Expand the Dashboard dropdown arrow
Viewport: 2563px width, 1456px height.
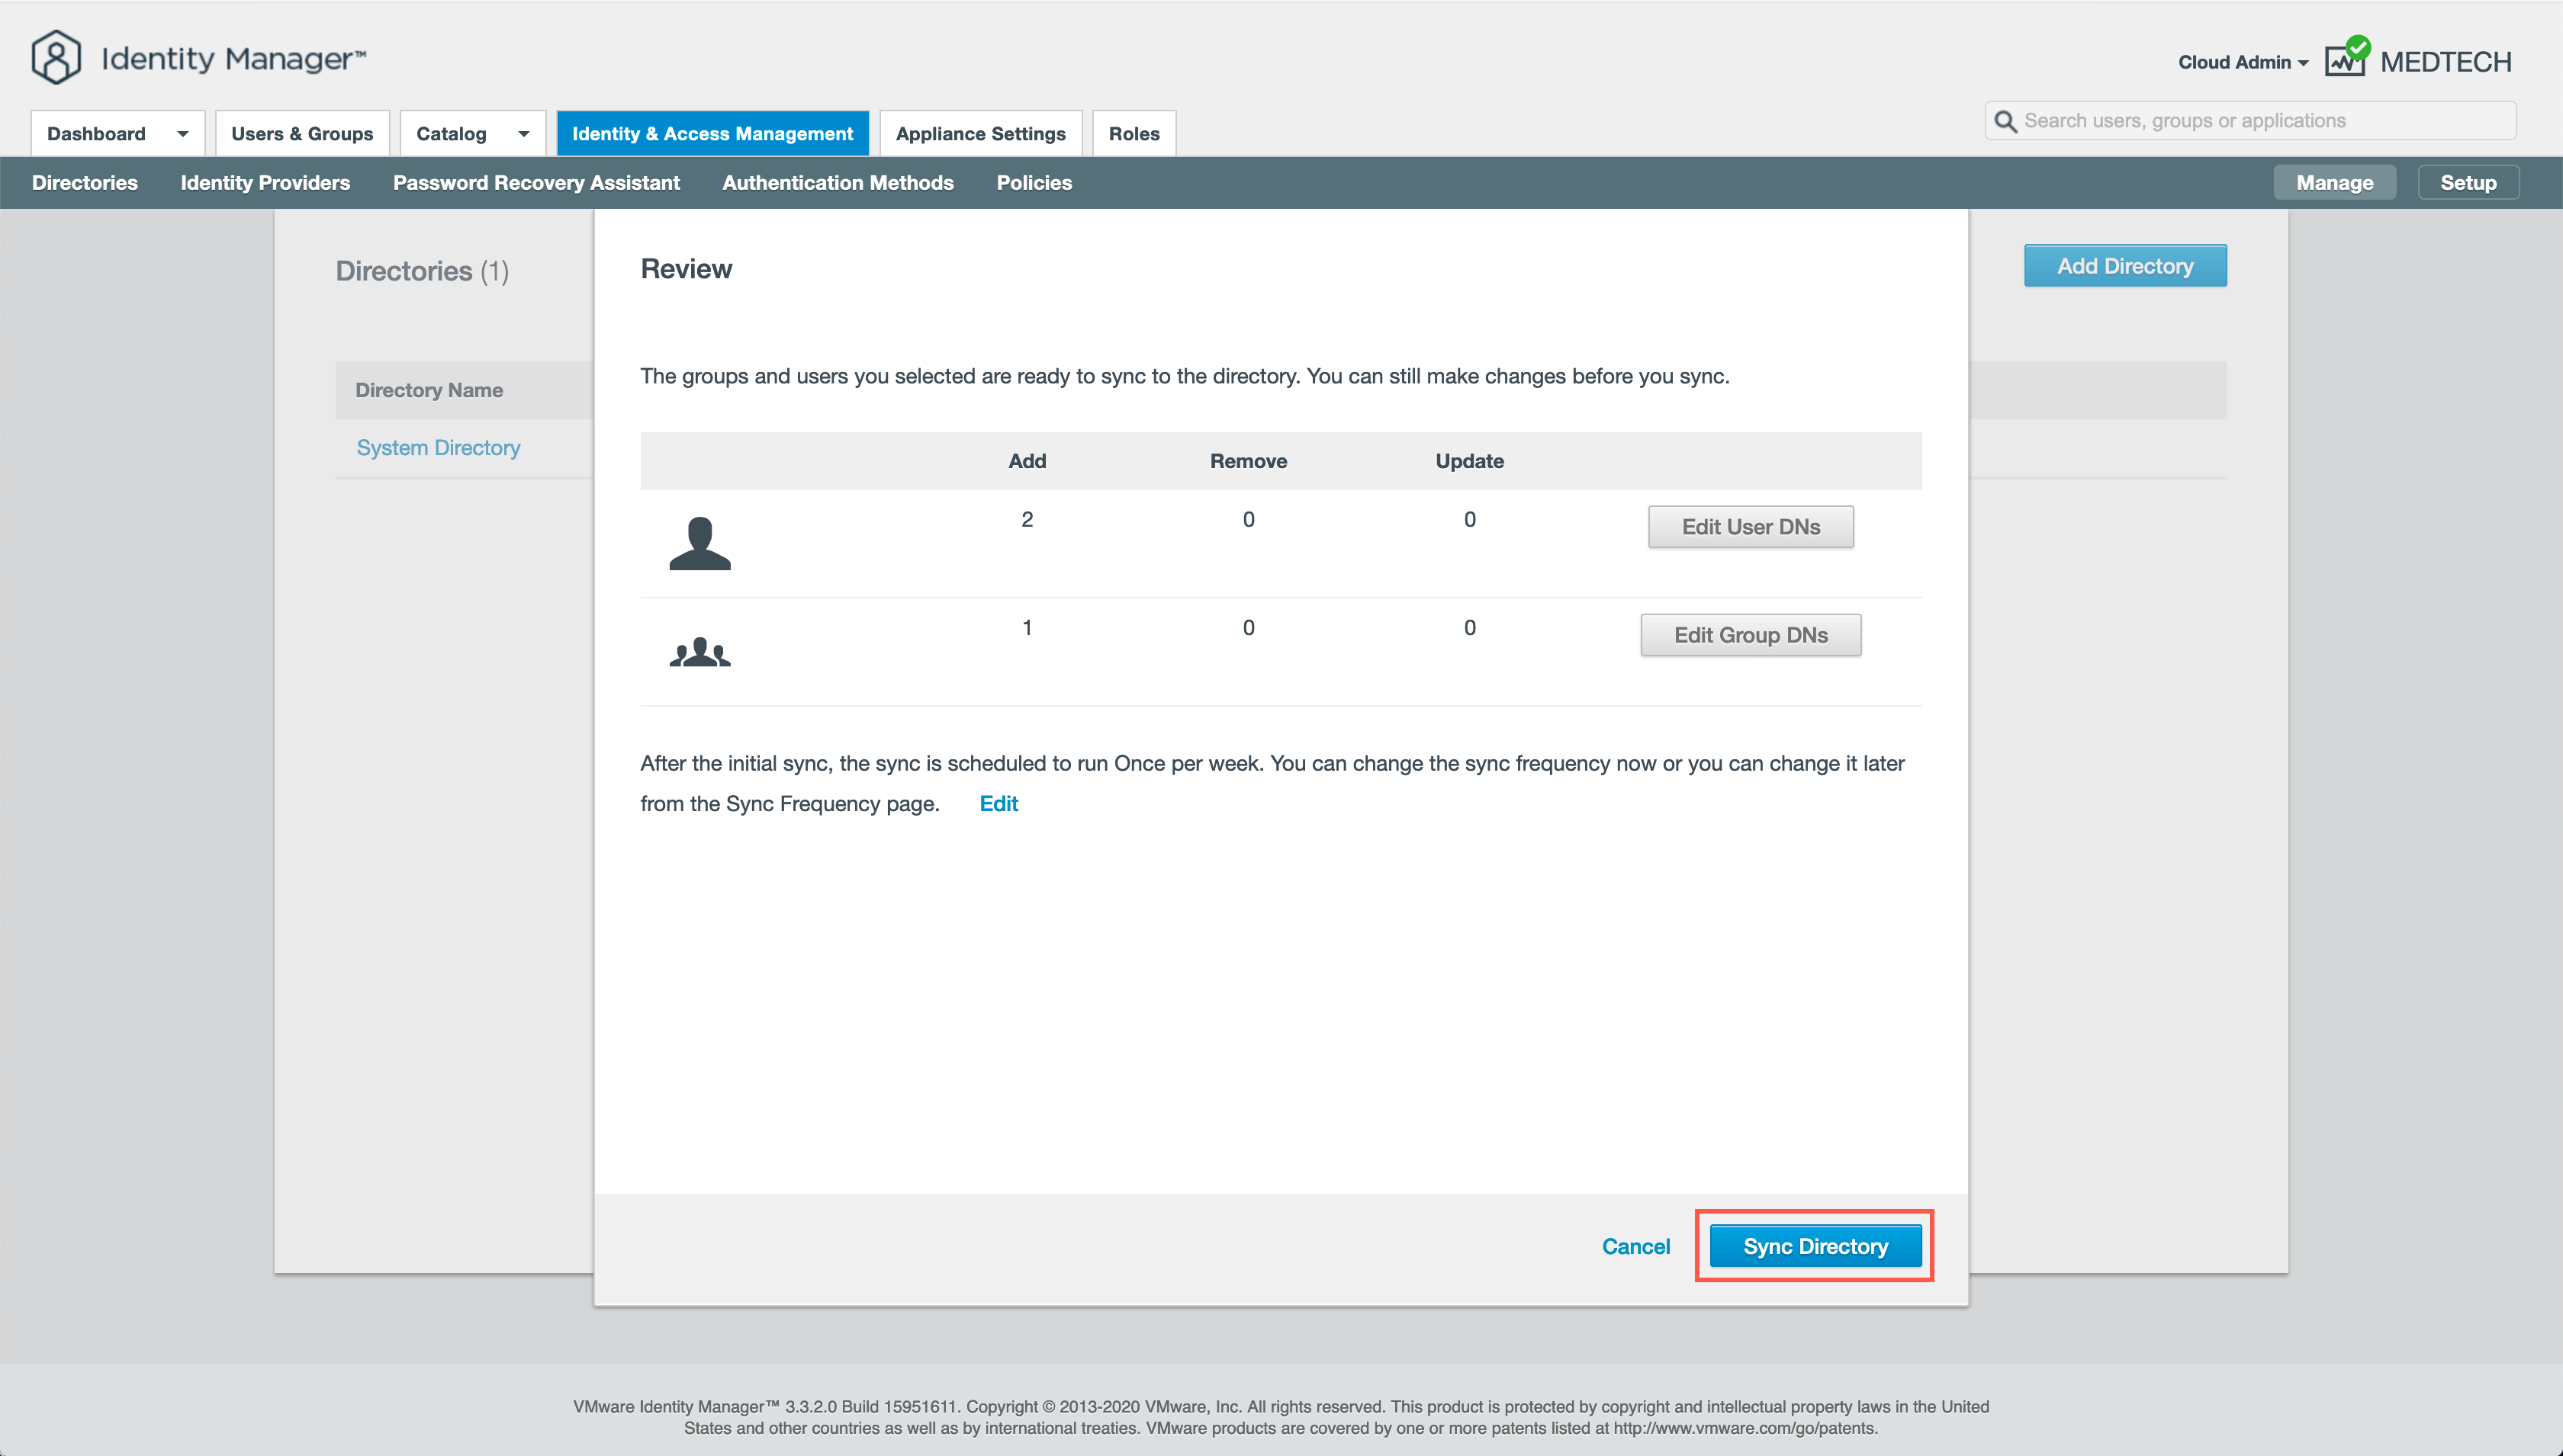point(182,134)
